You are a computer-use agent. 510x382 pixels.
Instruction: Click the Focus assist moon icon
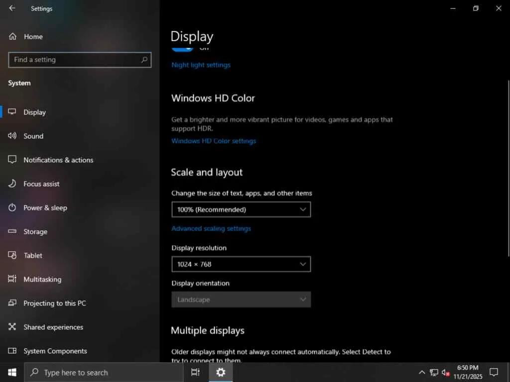point(12,184)
